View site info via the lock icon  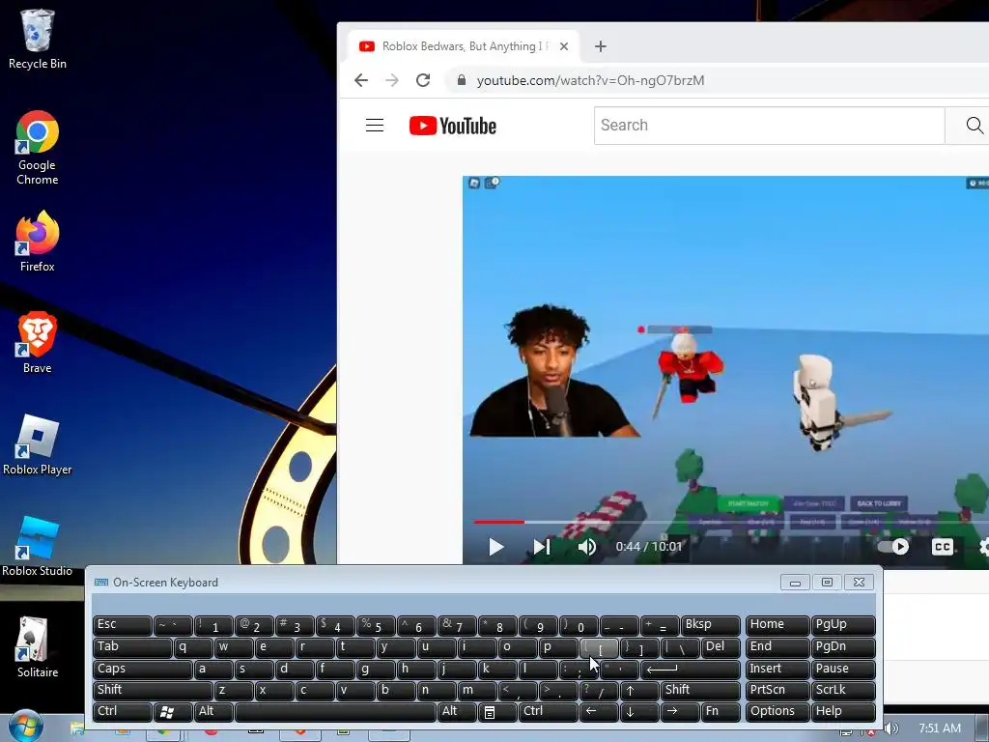[x=461, y=80]
